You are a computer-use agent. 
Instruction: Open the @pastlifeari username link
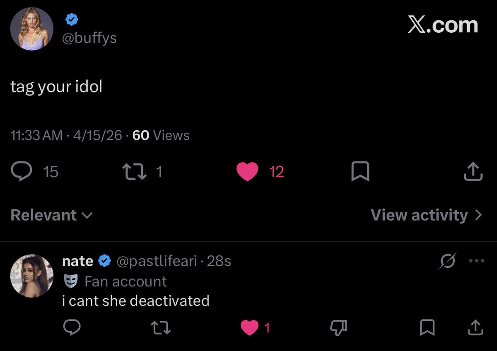(x=157, y=261)
